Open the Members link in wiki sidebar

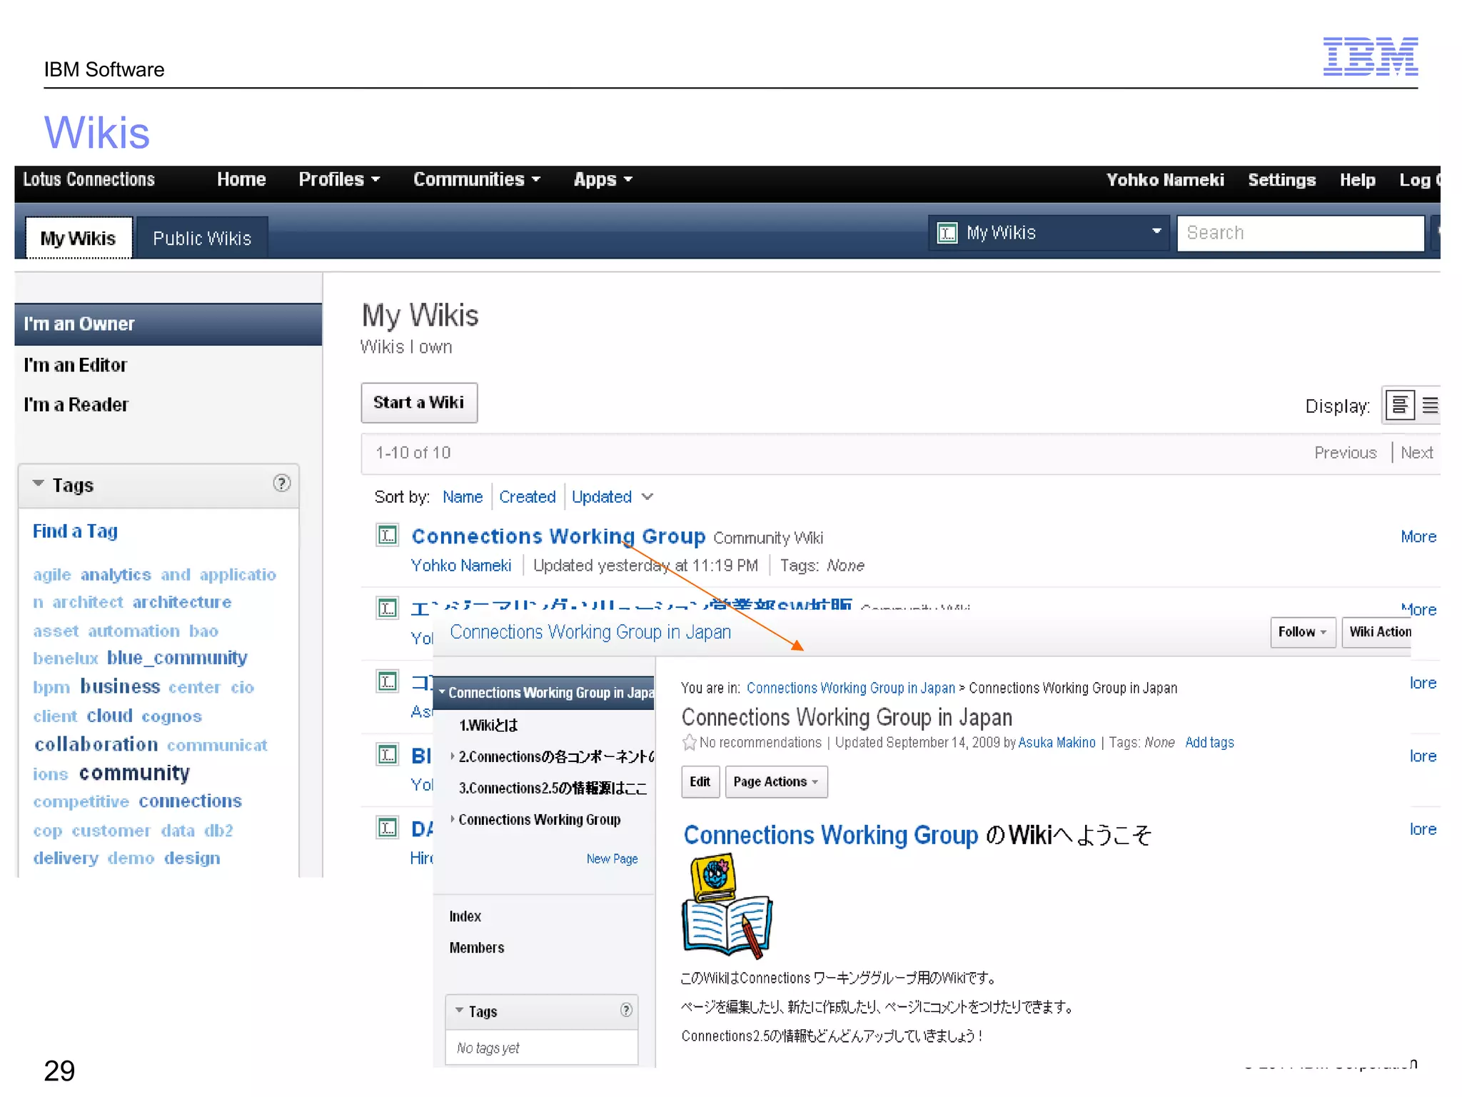477,948
